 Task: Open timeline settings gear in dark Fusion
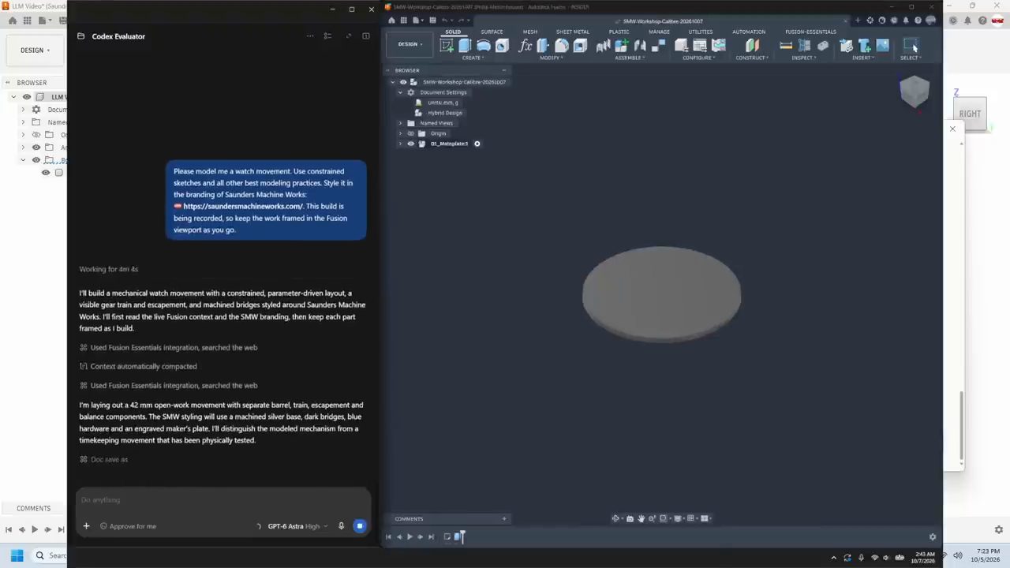(933, 537)
